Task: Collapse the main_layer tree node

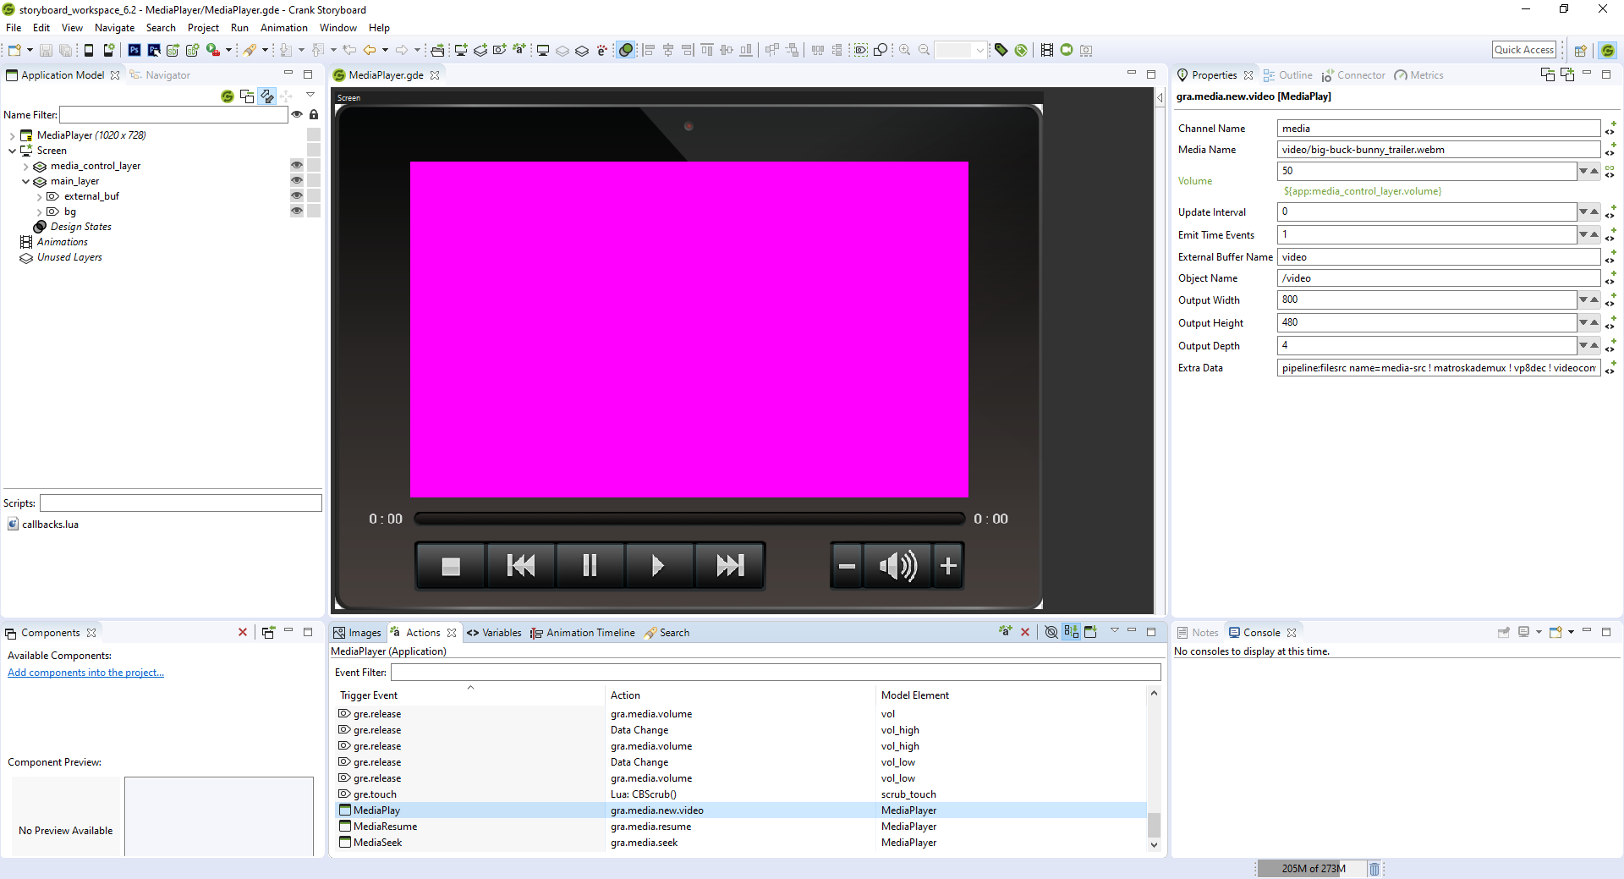Action: [x=25, y=181]
